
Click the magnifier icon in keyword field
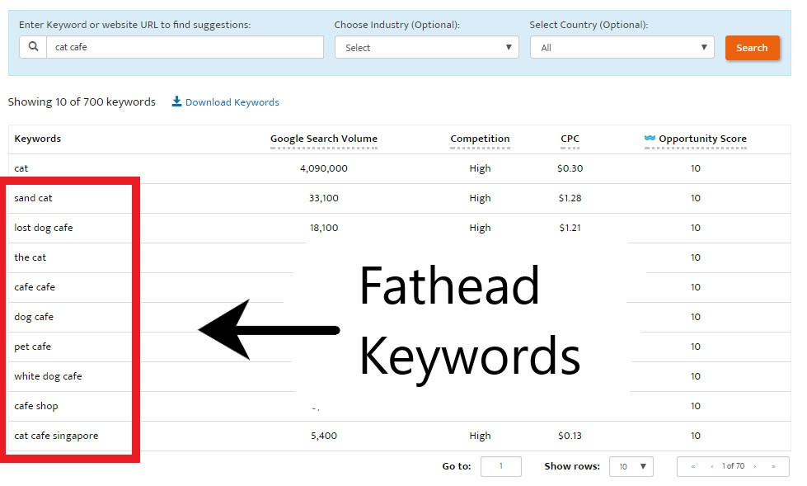[x=33, y=47]
